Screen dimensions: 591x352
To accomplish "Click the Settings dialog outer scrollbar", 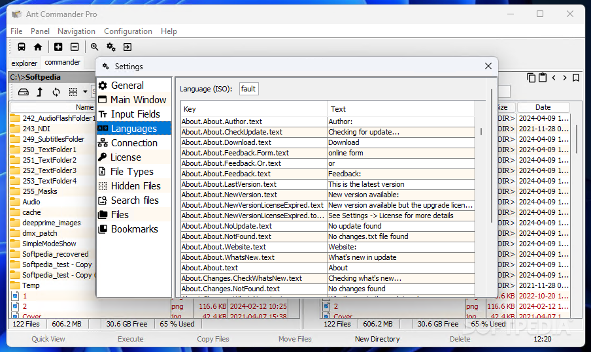I will 492,155.
